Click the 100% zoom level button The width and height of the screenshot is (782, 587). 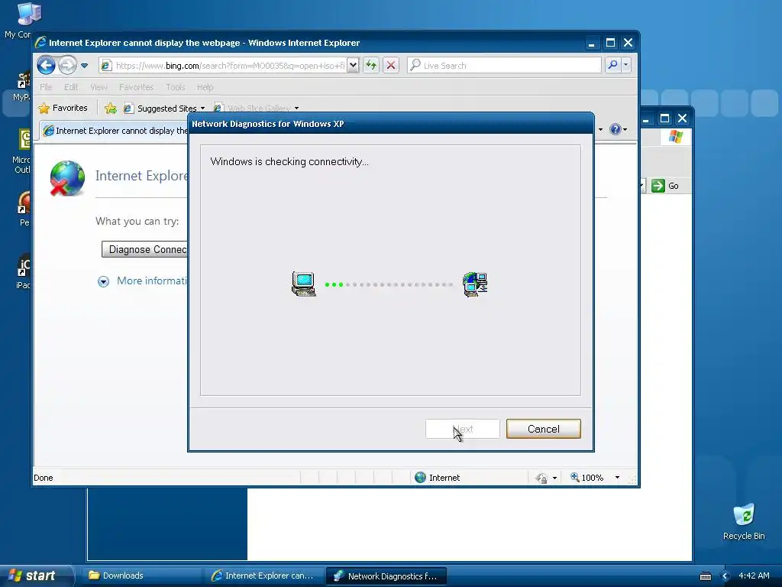[587, 478]
